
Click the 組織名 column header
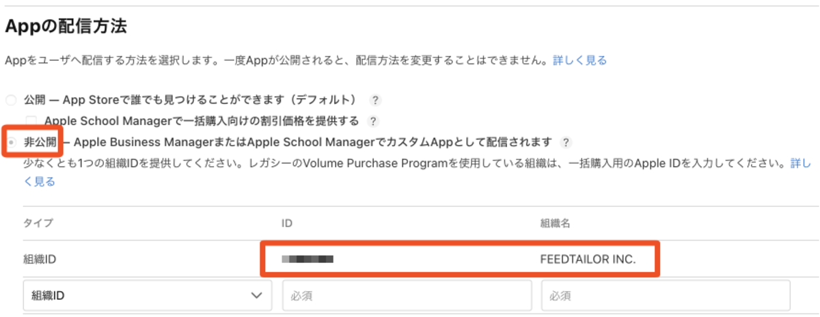coord(556,223)
